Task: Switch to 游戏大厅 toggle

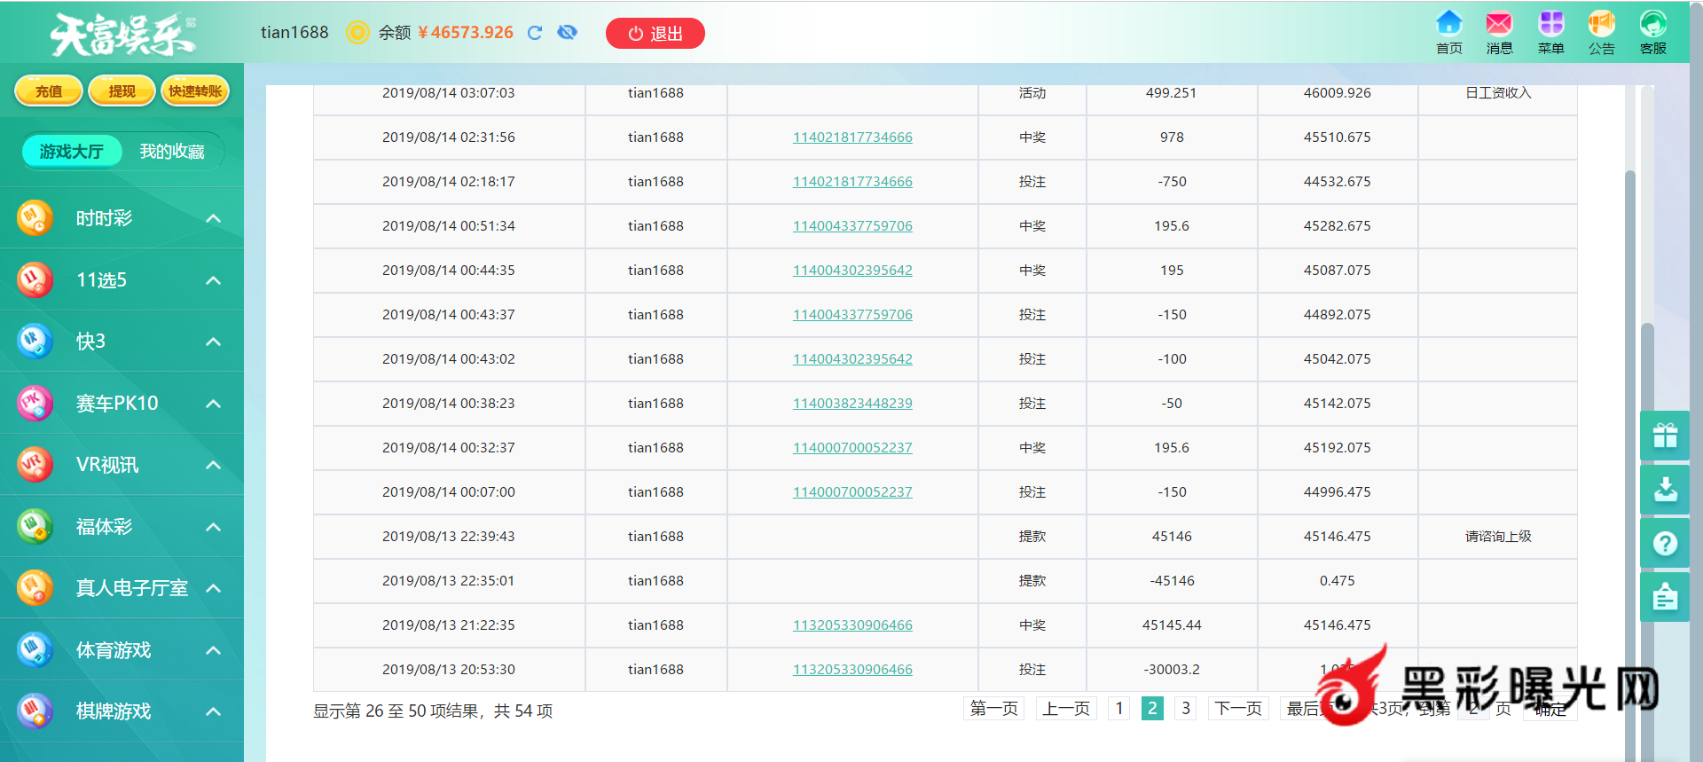Action: click(x=72, y=152)
